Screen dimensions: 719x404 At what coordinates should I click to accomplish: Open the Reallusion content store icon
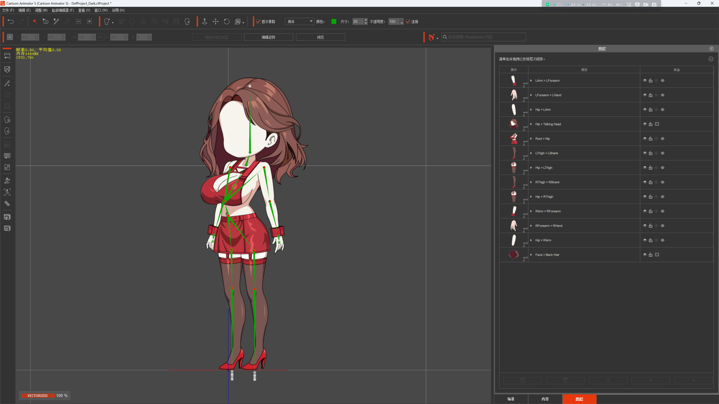pyautogui.click(x=431, y=37)
